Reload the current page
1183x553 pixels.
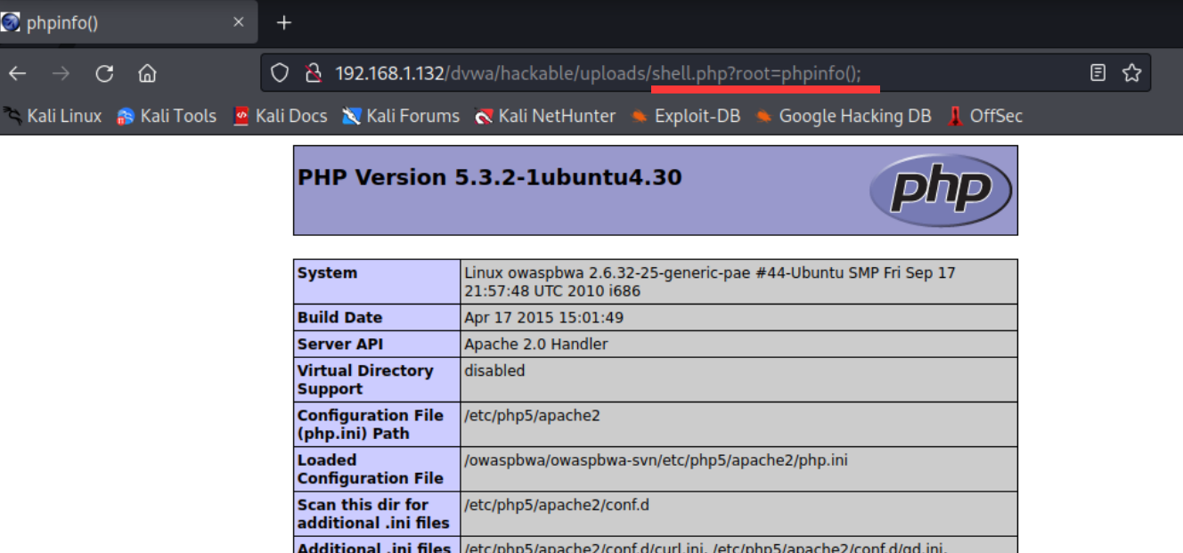104,73
